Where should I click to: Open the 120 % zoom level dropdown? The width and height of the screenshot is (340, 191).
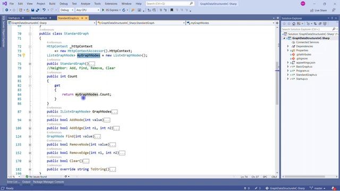tap(14, 177)
